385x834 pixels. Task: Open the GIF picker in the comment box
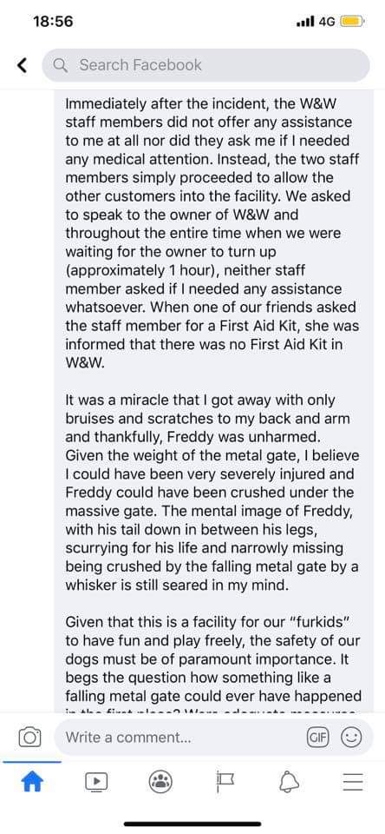click(318, 738)
